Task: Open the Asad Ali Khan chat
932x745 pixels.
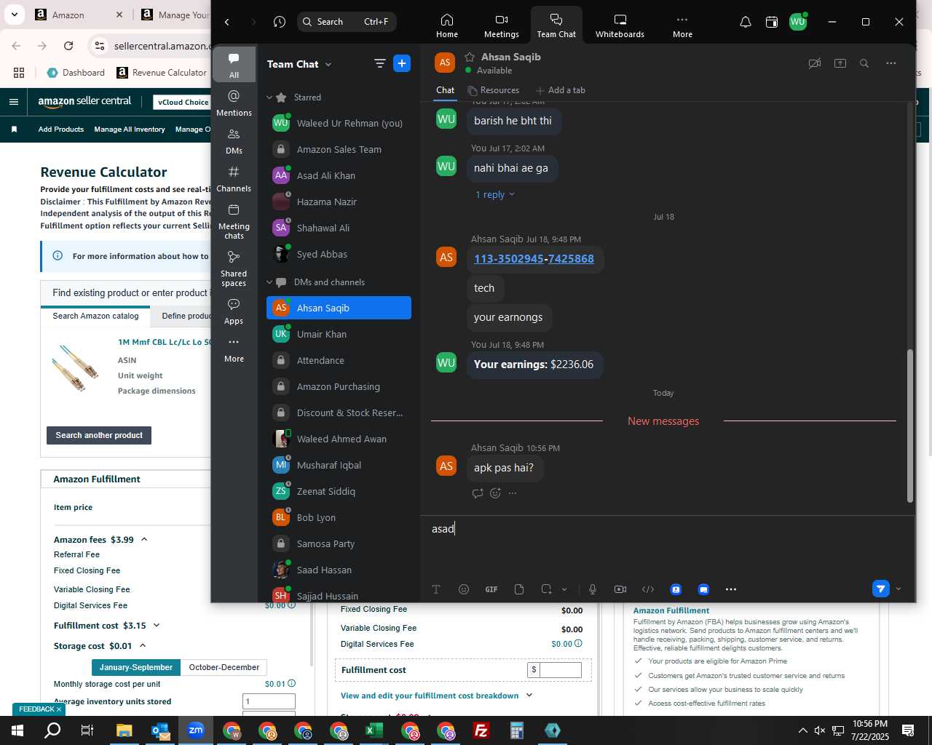Action: [339, 175]
